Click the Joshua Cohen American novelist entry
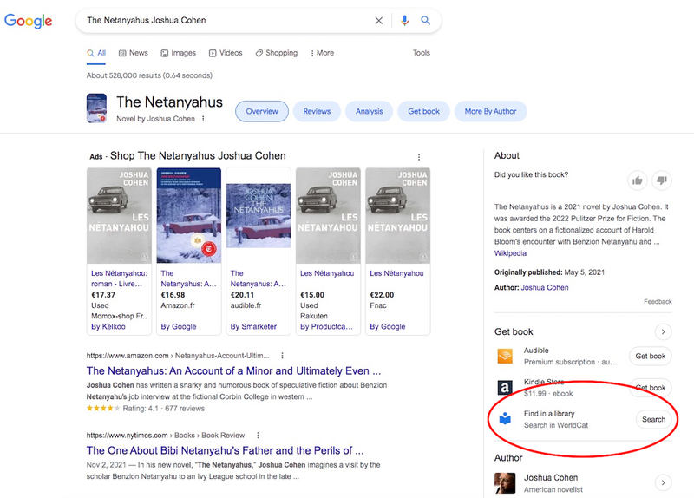 point(582,483)
